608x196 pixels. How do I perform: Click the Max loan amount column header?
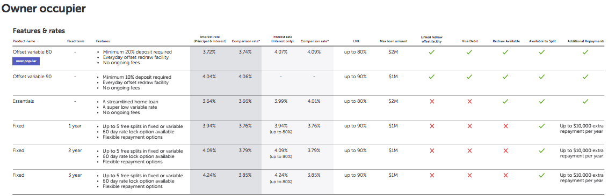394,41
